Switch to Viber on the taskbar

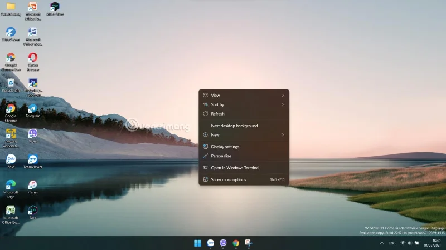point(224,243)
